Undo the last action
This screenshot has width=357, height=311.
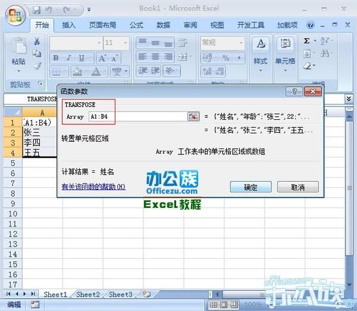click(49, 10)
